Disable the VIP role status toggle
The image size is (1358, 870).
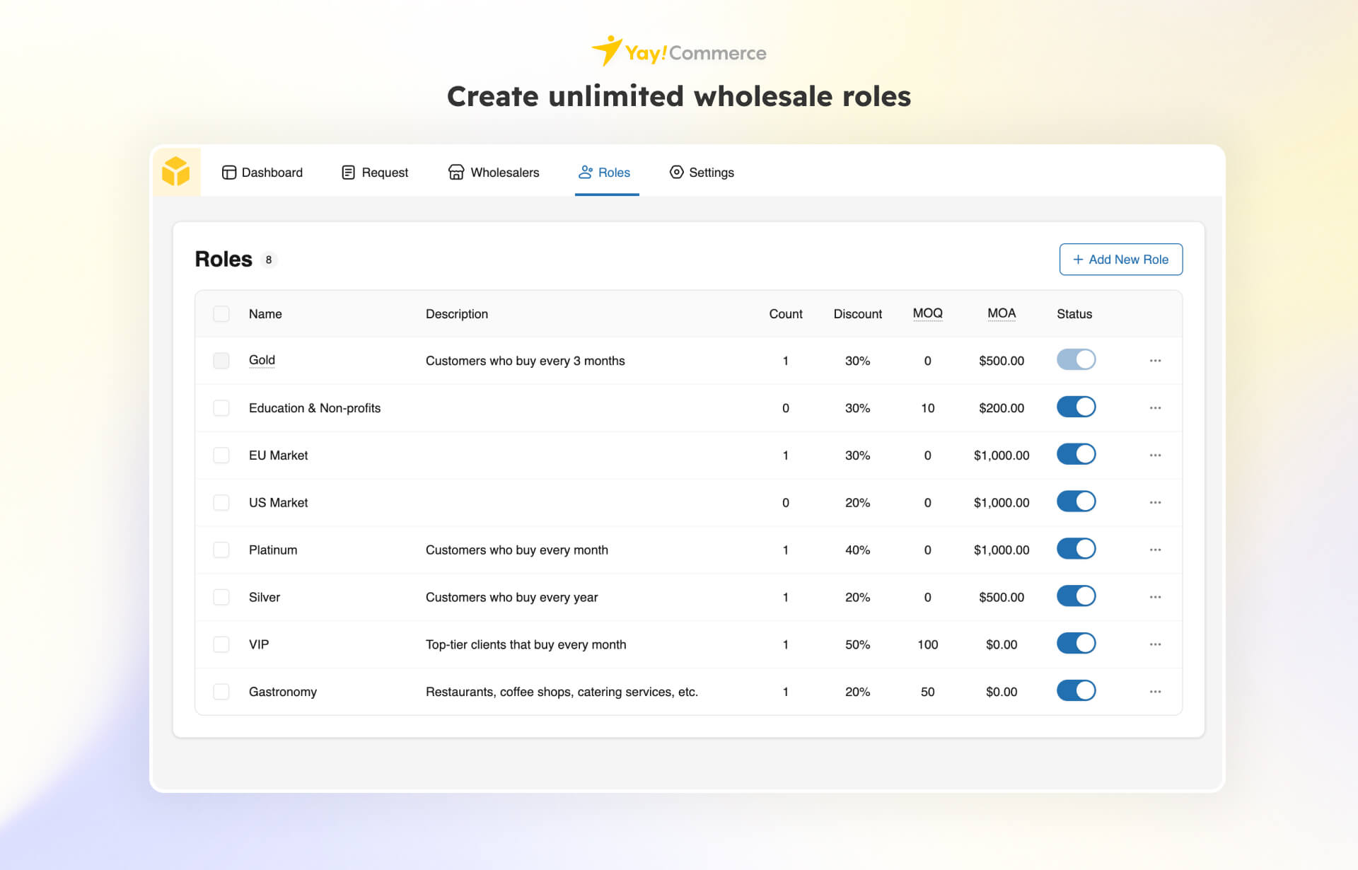1076,644
